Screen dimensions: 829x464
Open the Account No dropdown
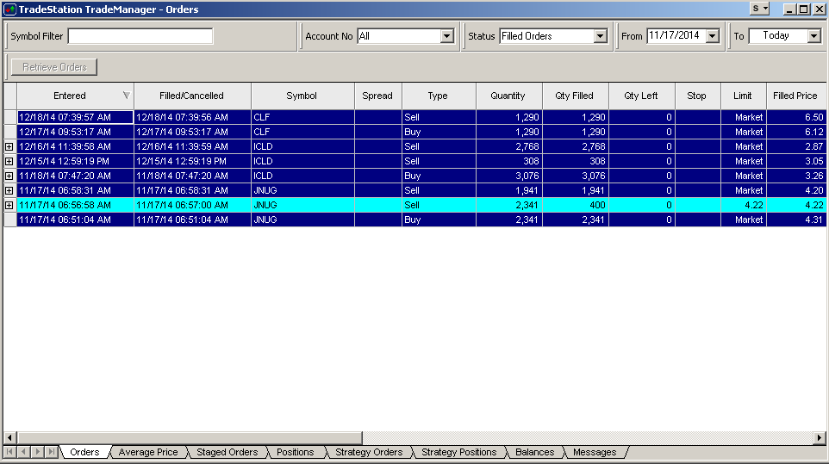point(446,36)
